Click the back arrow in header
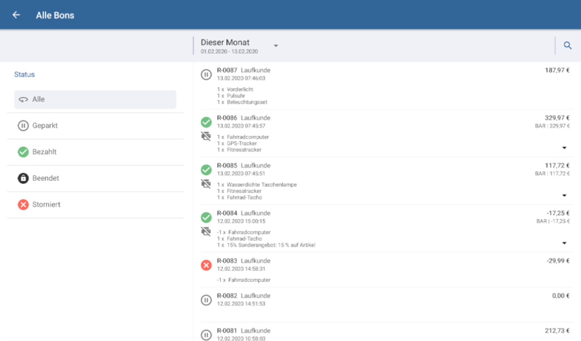The image size is (581, 341). pos(16,15)
